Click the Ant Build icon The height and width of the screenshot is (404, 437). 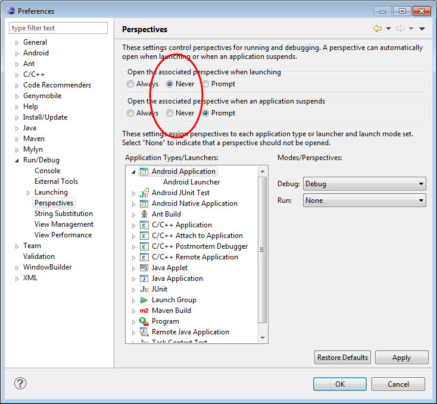(144, 214)
